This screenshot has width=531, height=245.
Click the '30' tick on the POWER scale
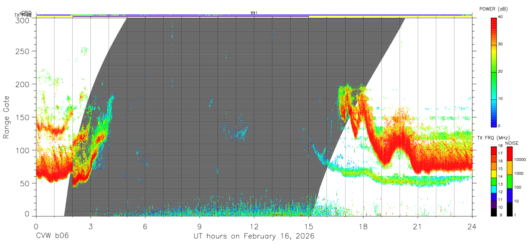point(501,44)
